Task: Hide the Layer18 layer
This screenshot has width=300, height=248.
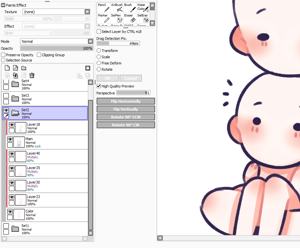Action: pos(12,125)
